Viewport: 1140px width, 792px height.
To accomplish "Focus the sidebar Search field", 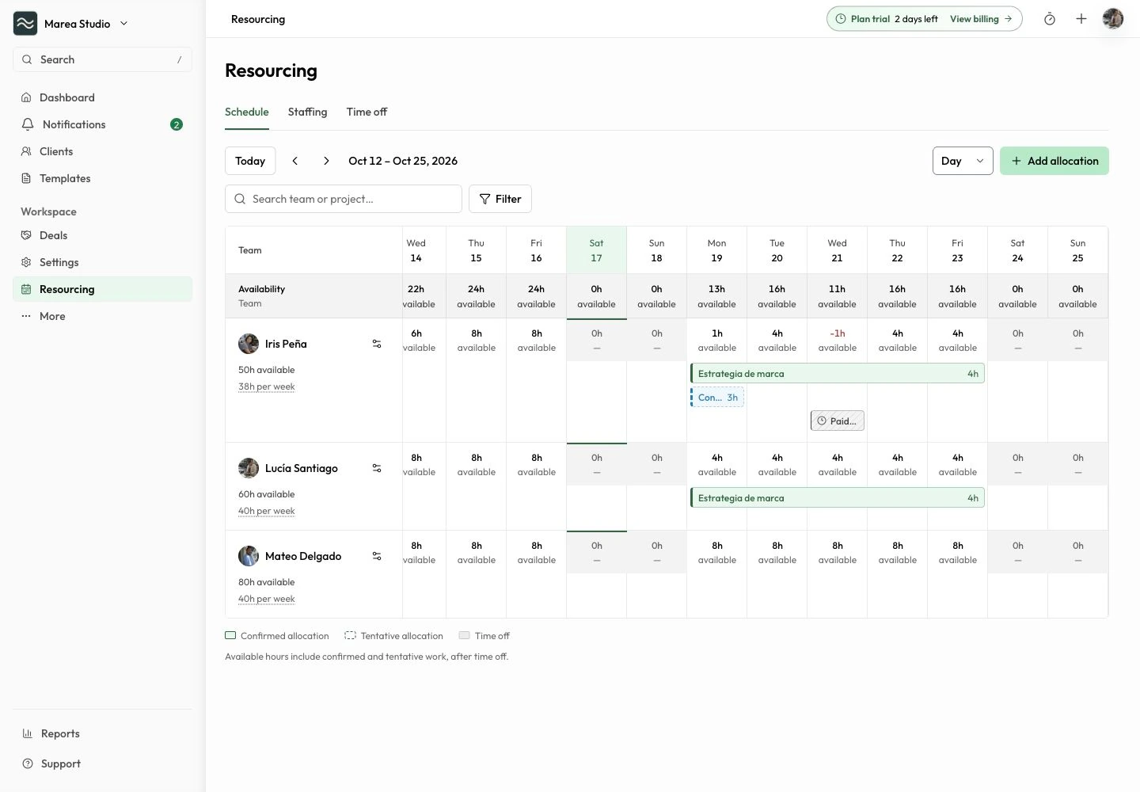I will tap(102, 59).
